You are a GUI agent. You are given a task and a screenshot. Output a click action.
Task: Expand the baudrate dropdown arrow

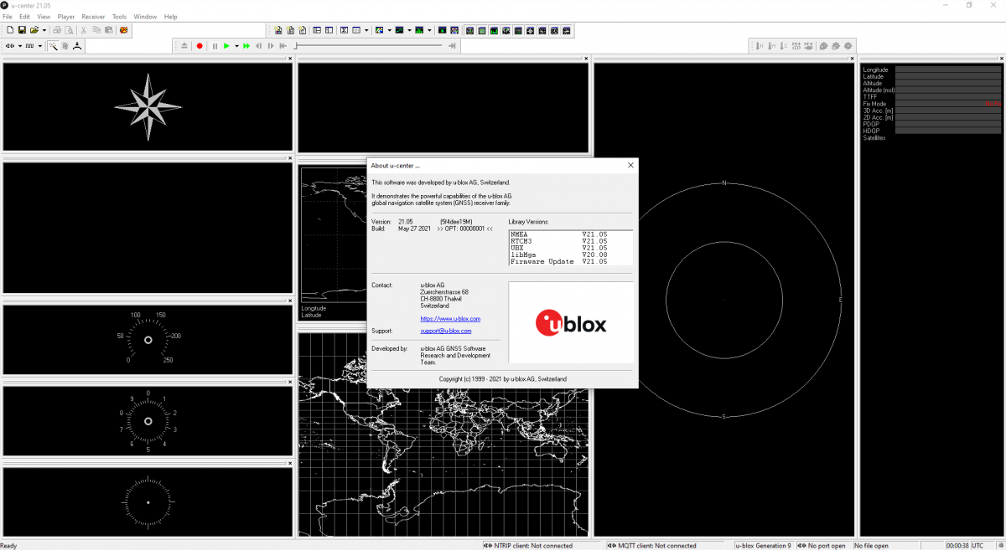coord(39,45)
